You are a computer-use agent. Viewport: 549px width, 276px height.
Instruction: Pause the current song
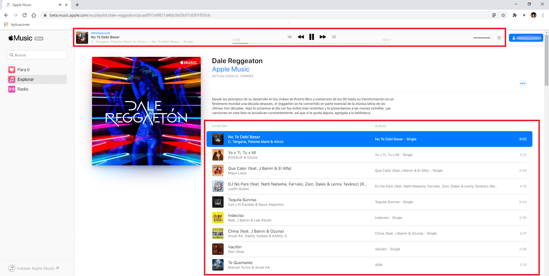coord(312,37)
